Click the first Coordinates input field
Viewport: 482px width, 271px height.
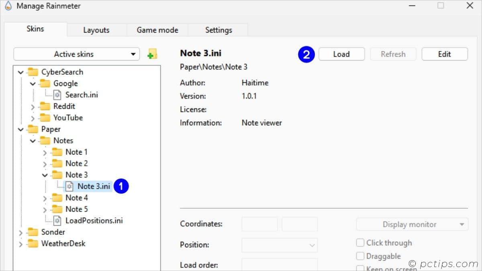[259, 224]
